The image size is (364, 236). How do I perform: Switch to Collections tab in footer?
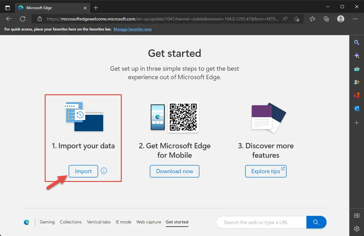tap(70, 222)
